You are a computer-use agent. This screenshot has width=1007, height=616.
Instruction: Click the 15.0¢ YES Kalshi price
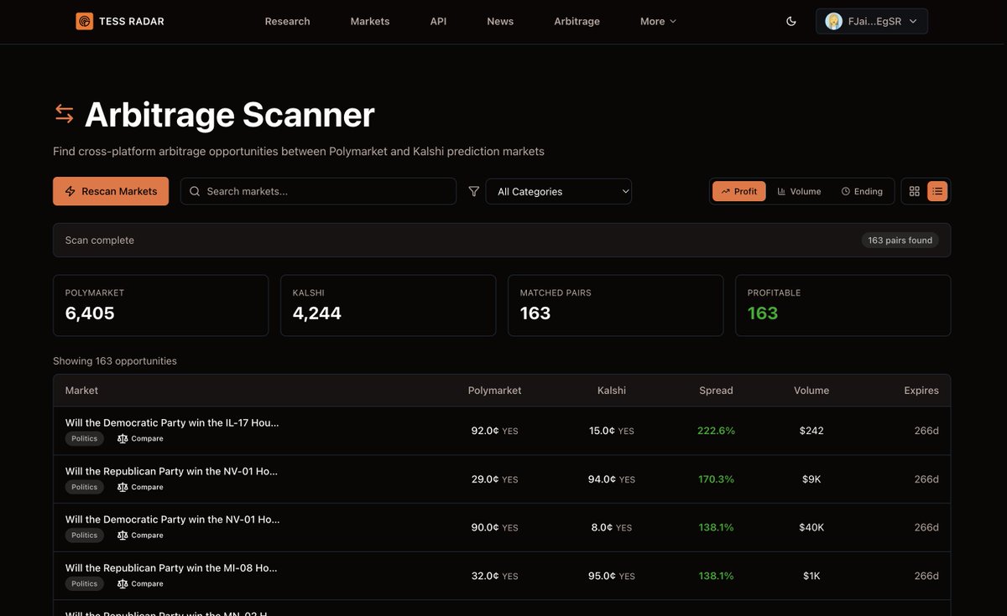(x=612, y=431)
